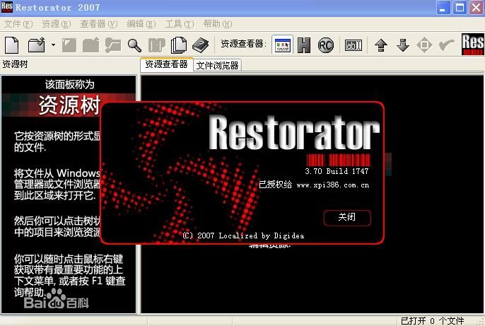This screenshot has width=485, height=326.
Task: Click the Res title bar app icon
Action: click(7, 7)
